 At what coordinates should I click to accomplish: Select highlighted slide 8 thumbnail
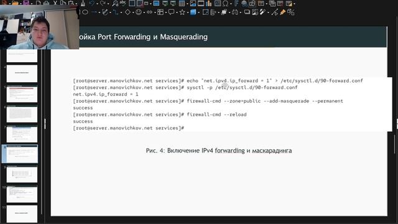coord(22,154)
